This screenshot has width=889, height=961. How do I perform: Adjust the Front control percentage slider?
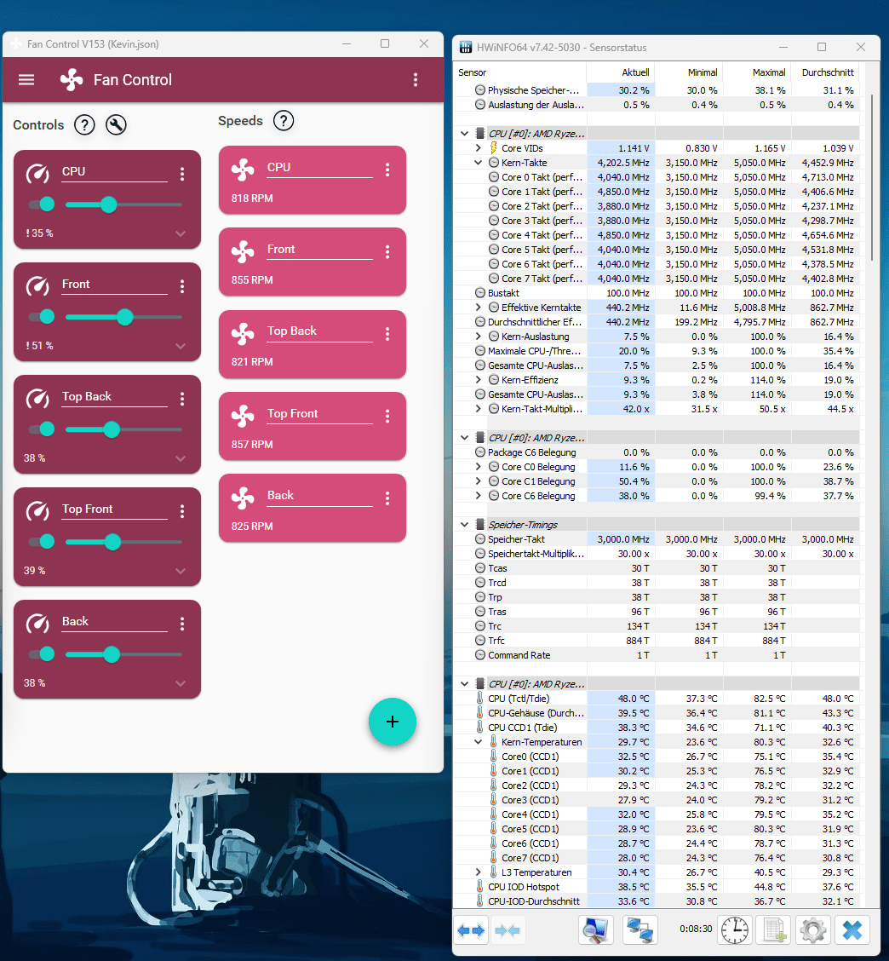(x=123, y=316)
